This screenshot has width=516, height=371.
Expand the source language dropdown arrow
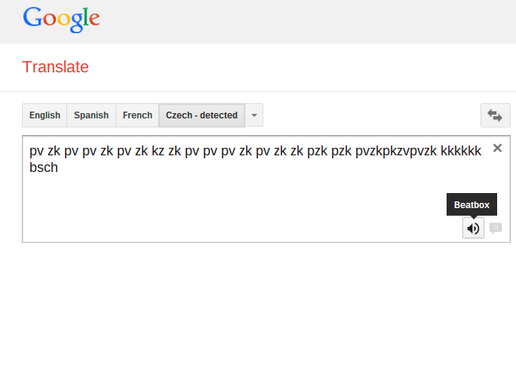click(254, 115)
